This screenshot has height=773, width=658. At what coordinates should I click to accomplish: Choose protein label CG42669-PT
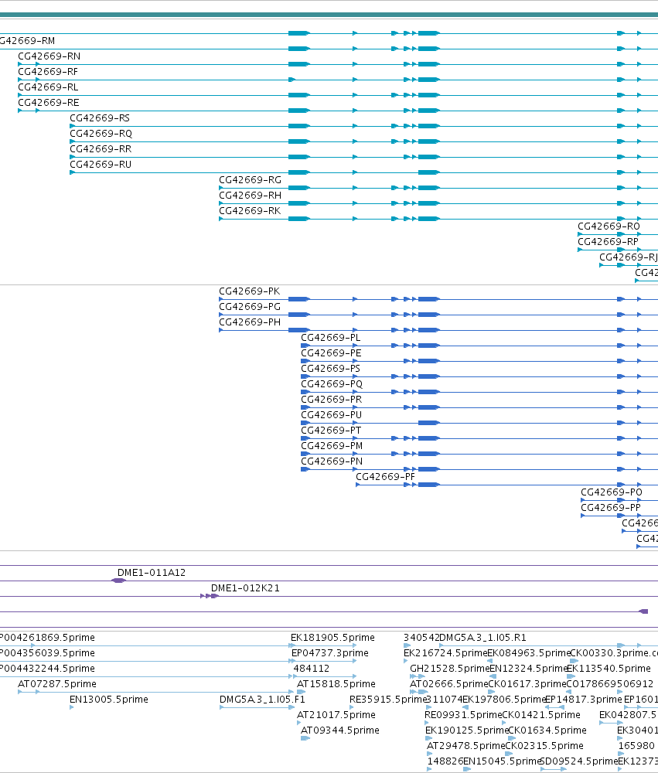click(x=330, y=431)
